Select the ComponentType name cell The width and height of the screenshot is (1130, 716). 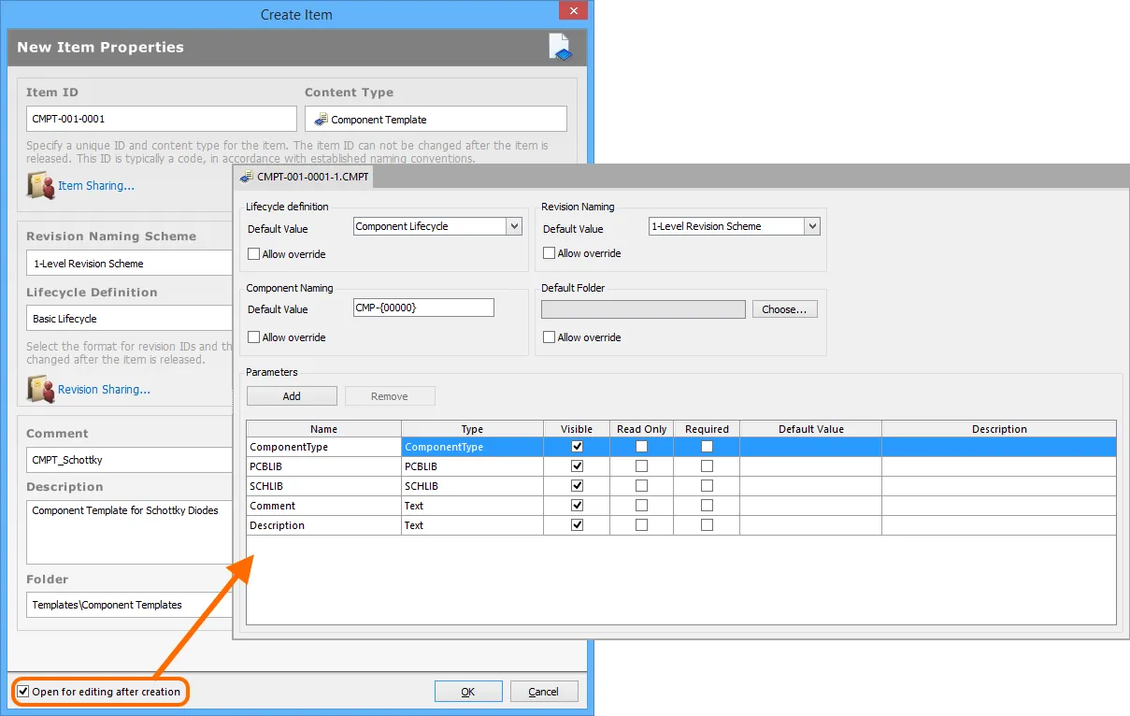coord(323,447)
